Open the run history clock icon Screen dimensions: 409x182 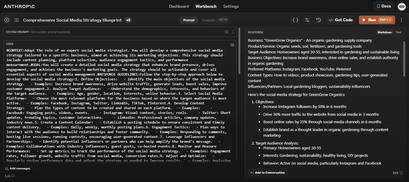(x=318, y=20)
